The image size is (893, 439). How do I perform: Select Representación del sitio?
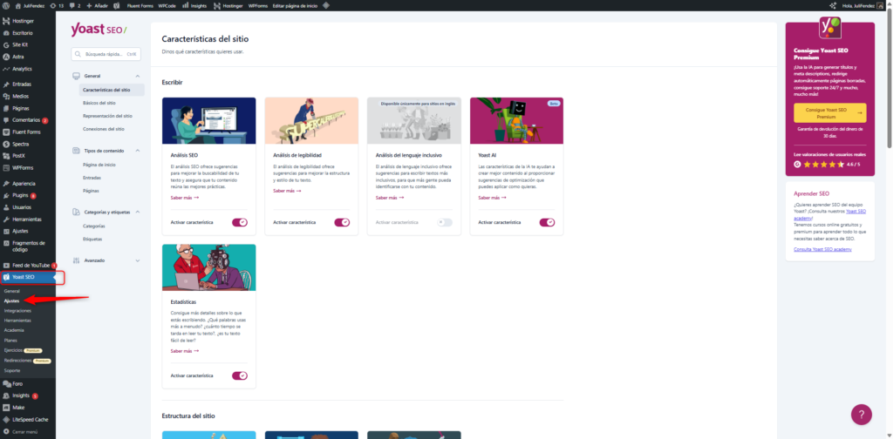pyautogui.click(x=107, y=116)
